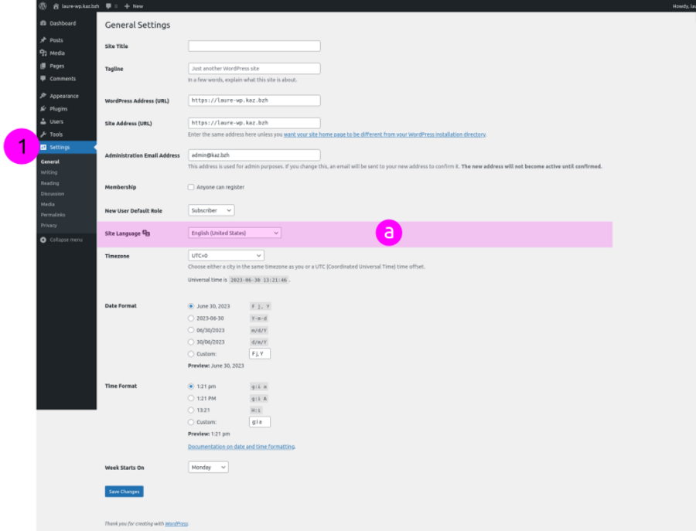Image resolution: width=696 pixels, height=531 pixels.
Task: Click inside the Site Title field
Action: tap(254, 45)
